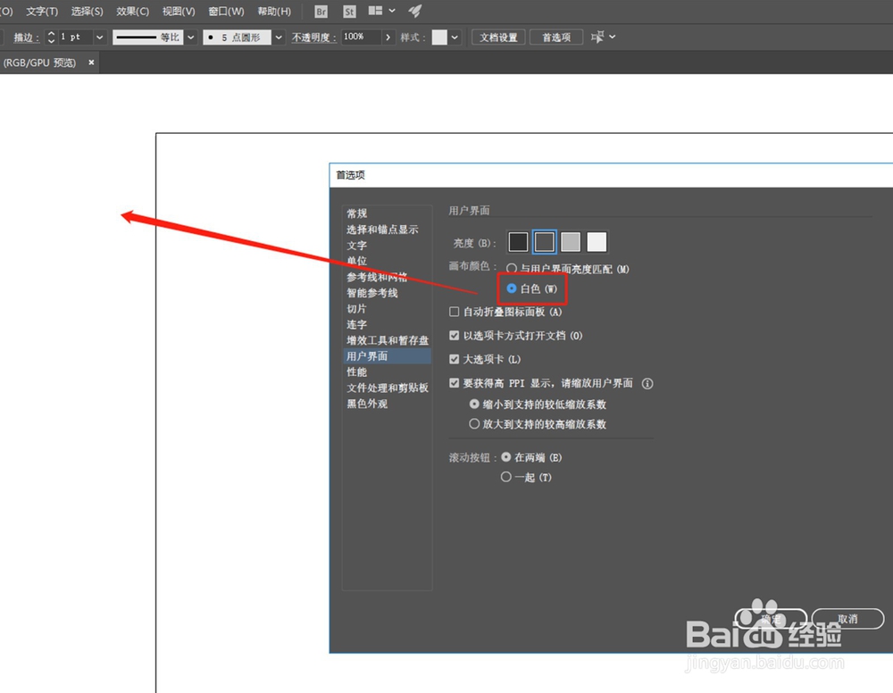Click the info icon beside the PPI scaling option
The image size is (893, 693).
pos(647,383)
